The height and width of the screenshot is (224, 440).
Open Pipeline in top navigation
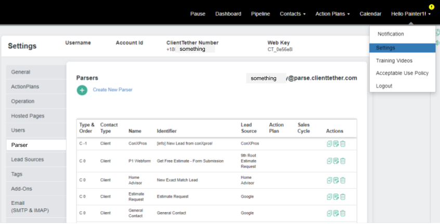[261, 13]
